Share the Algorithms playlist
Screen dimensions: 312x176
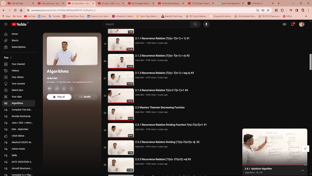(x=57, y=88)
